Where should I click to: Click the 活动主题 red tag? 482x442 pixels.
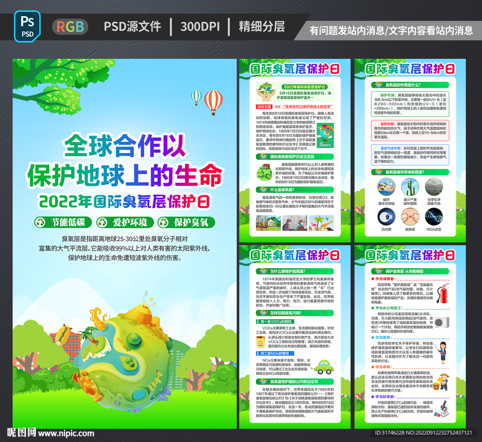265,107
